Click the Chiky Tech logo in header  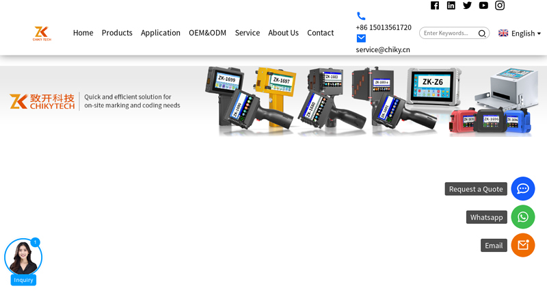42,34
